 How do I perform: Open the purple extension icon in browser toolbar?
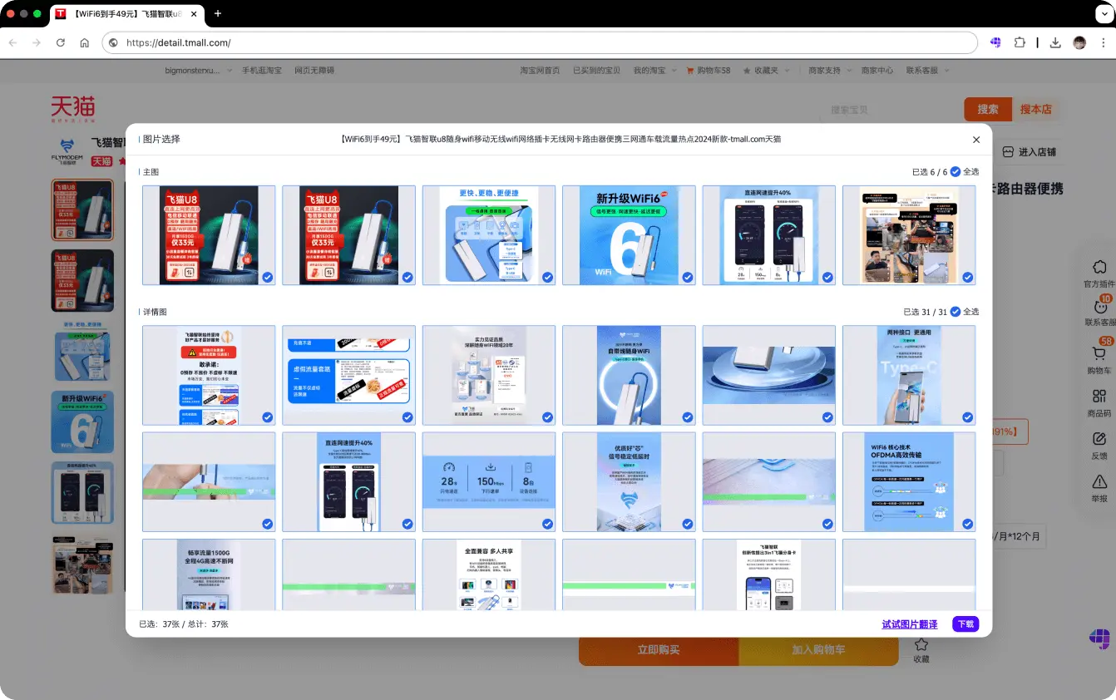pyautogui.click(x=995, y=42)
